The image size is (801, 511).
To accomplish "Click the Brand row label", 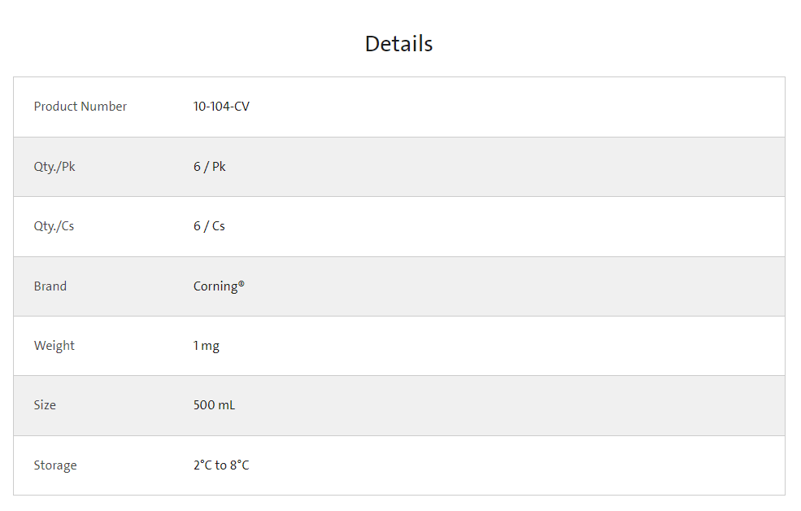I will point(50,286).
